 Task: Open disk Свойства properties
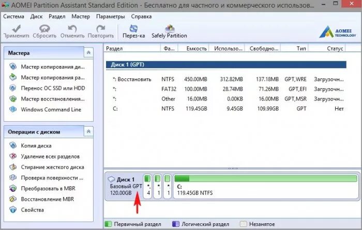[x=26, y=210]
